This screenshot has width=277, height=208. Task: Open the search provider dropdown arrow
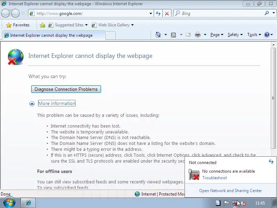click(x=274, y=13)
